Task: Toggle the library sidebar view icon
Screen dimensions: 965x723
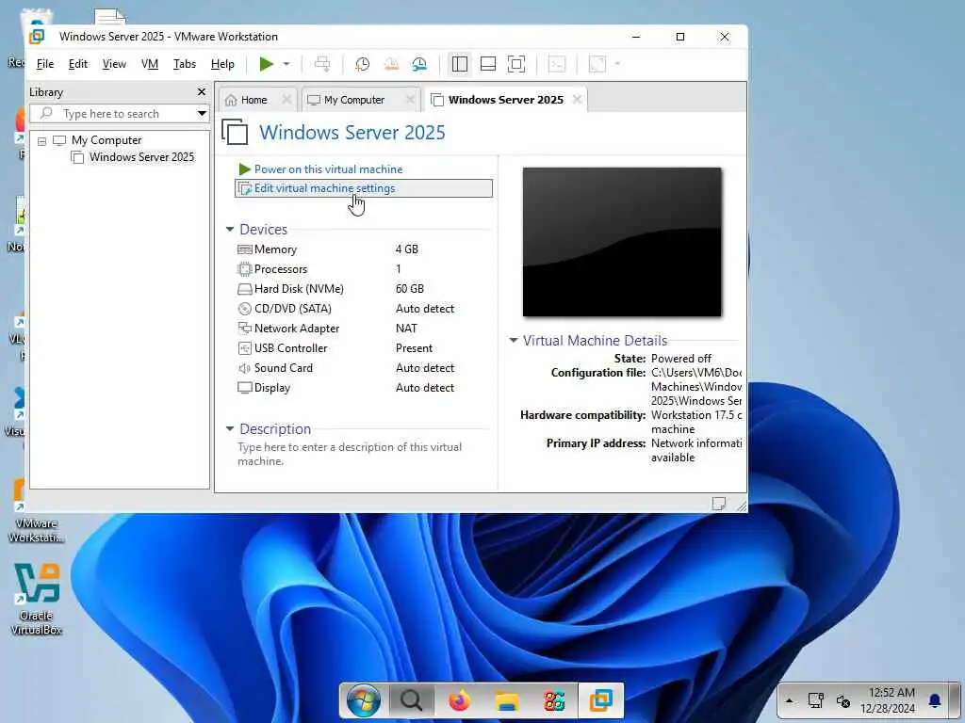Action: (x=460, y=64)
